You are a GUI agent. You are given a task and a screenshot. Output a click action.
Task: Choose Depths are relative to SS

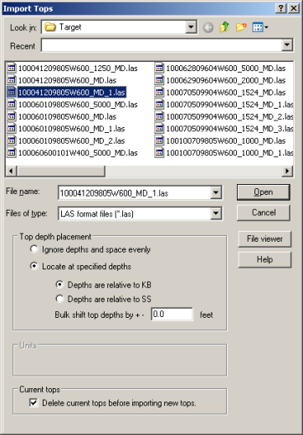pyautogui.click(x=59, y=299)
